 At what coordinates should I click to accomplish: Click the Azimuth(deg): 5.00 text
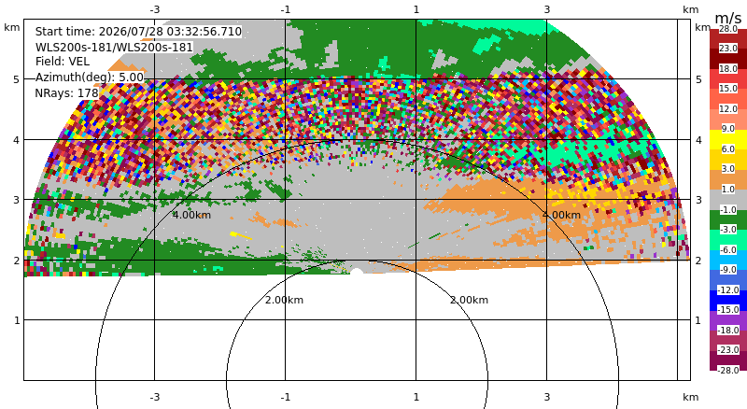coord(89,78)
